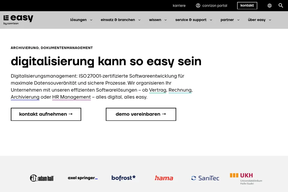Image resolution: width=288 pixels, height=192 pixels.
Task: Open the wissen menu
Action: 155,20
